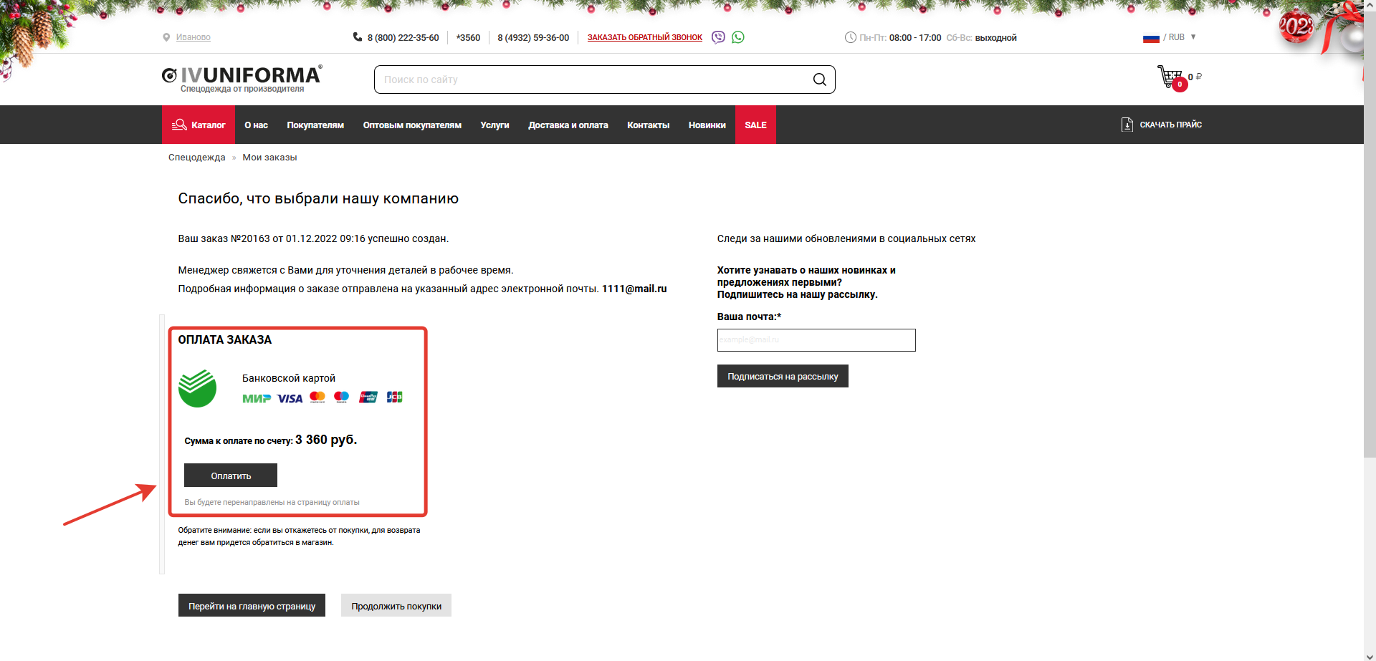The width and height of the screenshot is (1376, 661).
Task: Open WhatsApp chat icon
Action: 738,37
